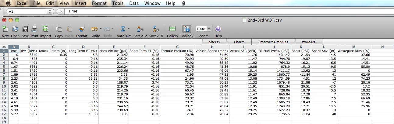Click the Copy icon in toolbar
394x124 pixels.
point(59,29)
